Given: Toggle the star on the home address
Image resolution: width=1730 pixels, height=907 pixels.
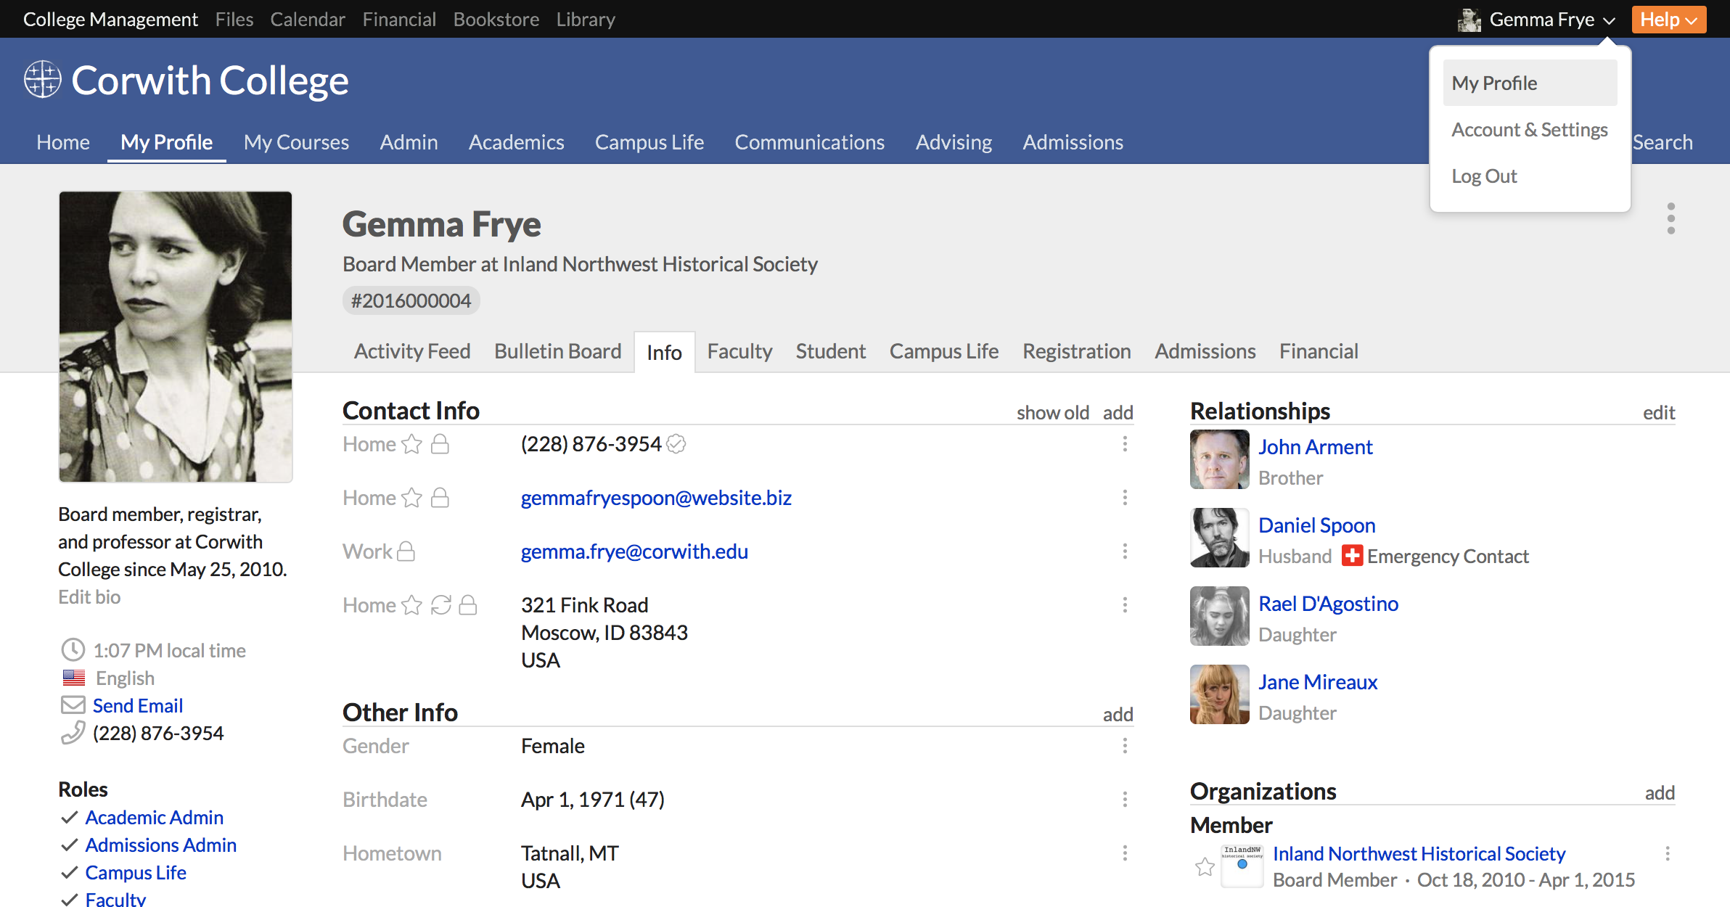Looking at the screenshot, I should click(x=411, y=605).
